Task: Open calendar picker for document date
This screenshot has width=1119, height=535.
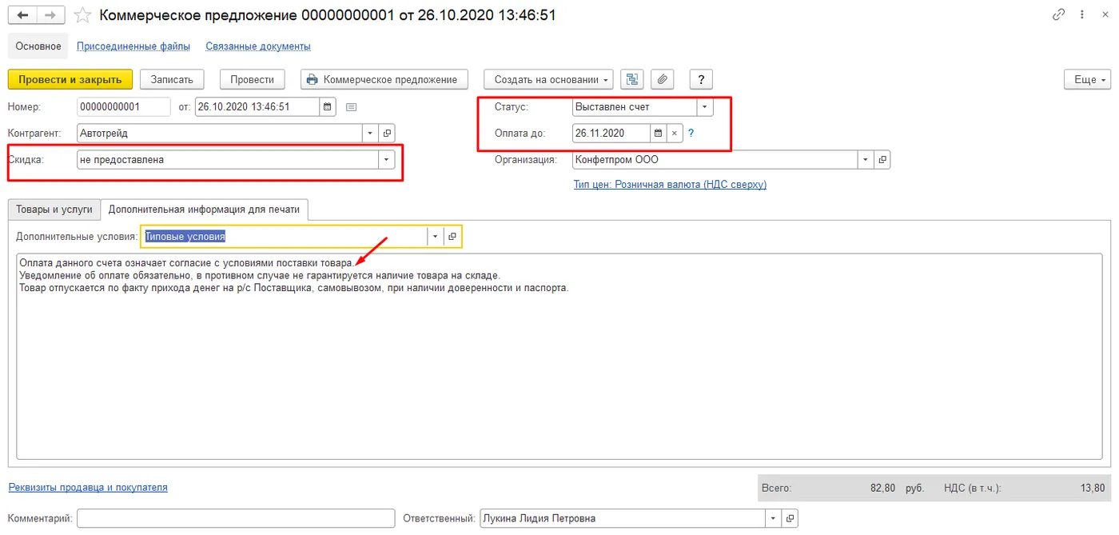Action: tap(328, 106)
